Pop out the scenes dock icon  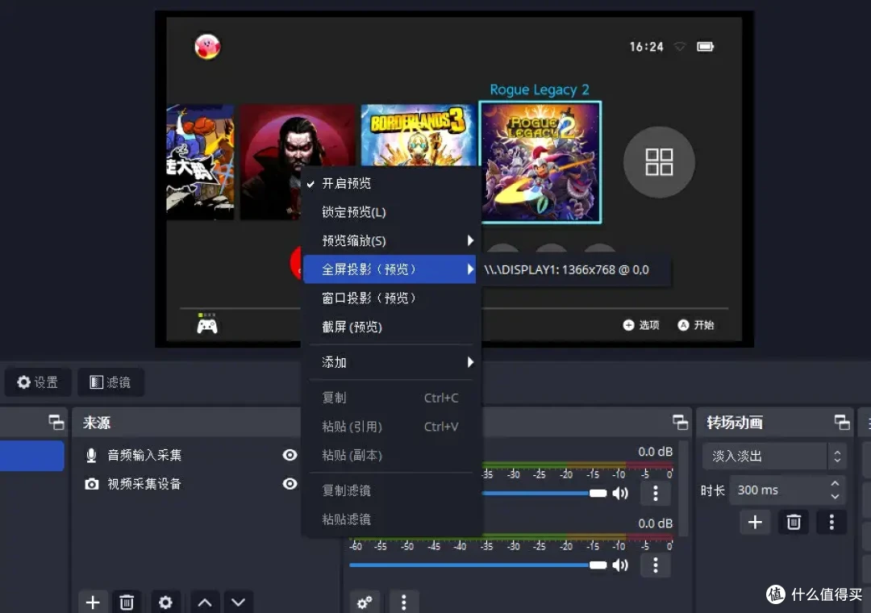56,423
